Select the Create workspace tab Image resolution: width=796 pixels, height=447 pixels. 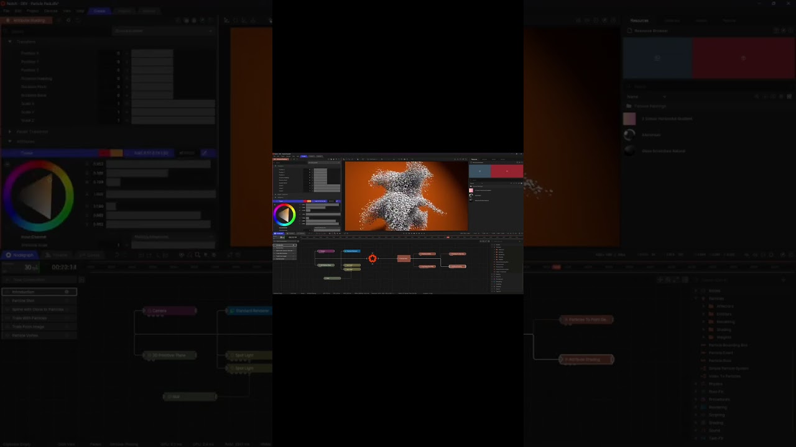coord(99,11)
